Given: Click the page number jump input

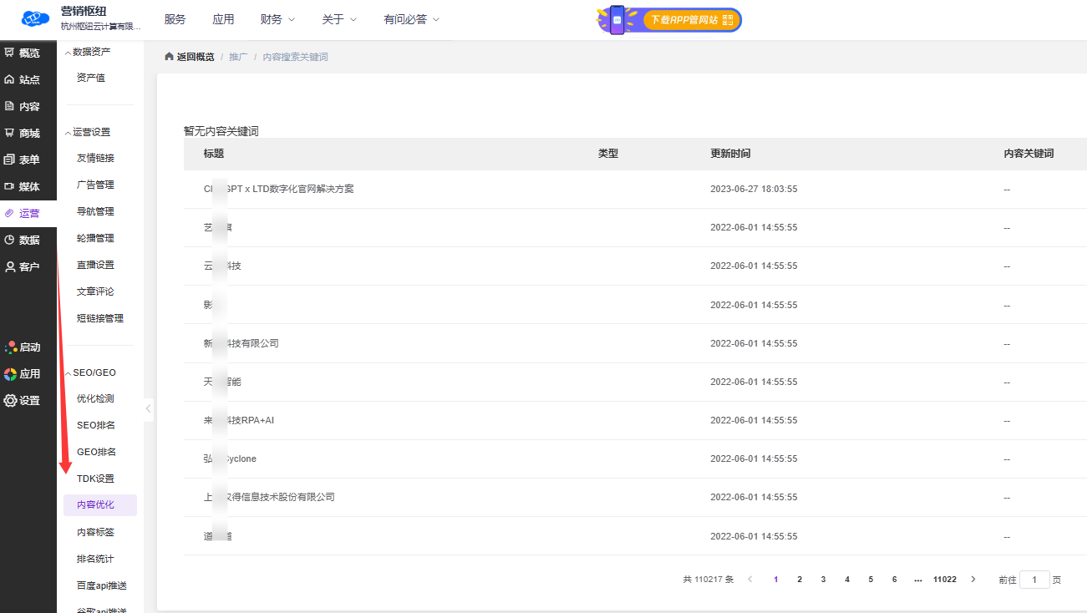Looking at the screenshot, I should (1034, 580).
